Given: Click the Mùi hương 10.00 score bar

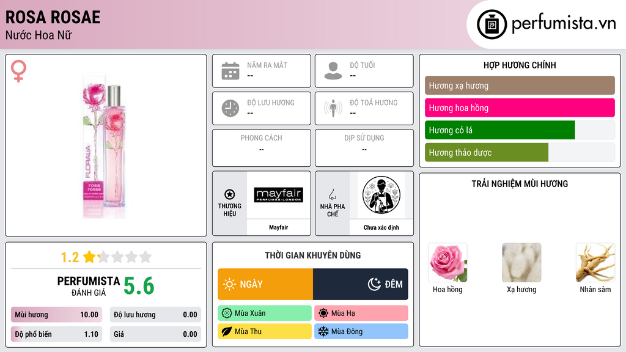Looking at the screenshot, I should [57, 315].
